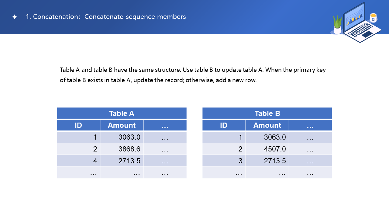Select the 2713.5 amount cell in Table B

(267, 161)
